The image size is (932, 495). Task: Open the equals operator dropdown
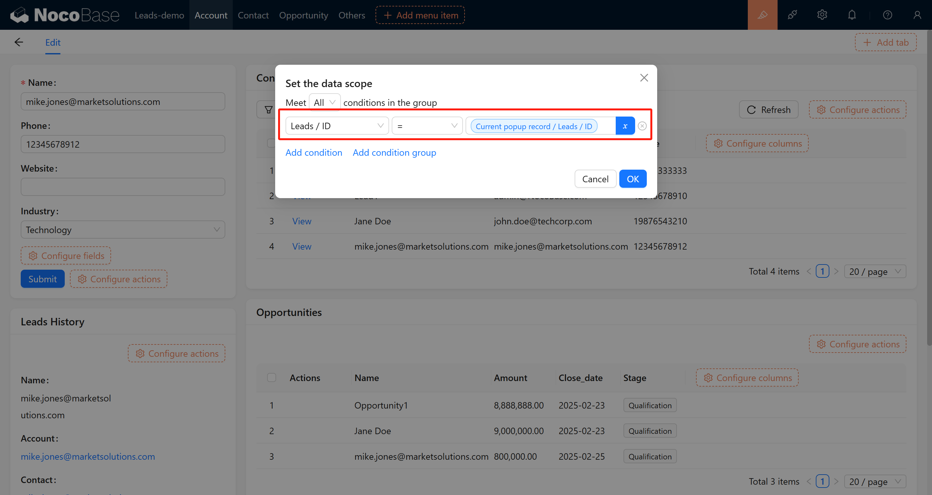tap(427, 126)
